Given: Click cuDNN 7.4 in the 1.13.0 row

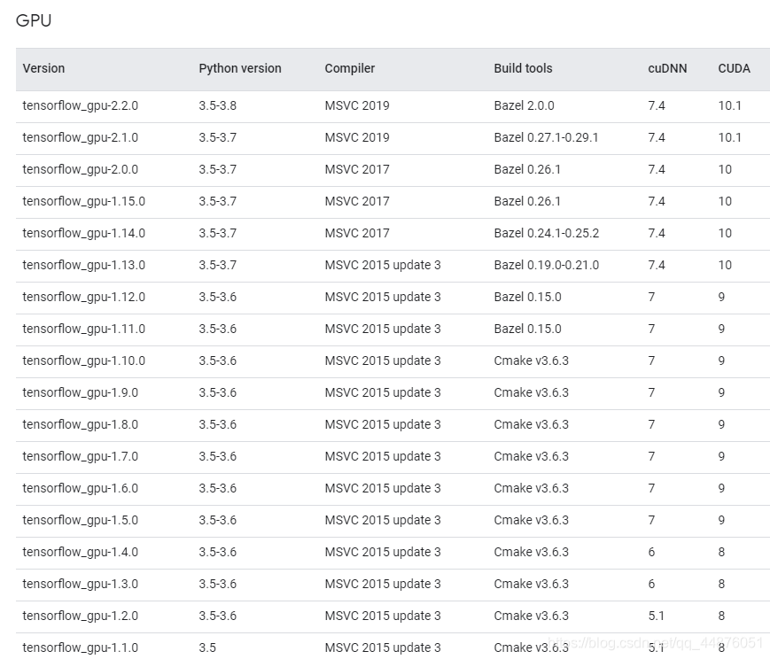Looking at the screenshot, I should [657, 265].
